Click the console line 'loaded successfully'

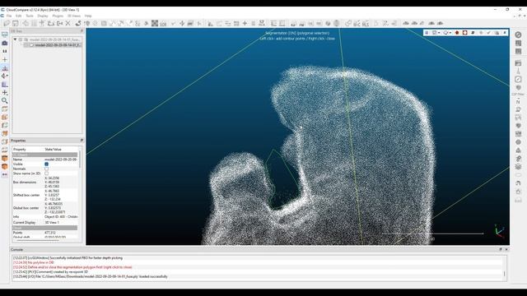[x=90, y=276]
